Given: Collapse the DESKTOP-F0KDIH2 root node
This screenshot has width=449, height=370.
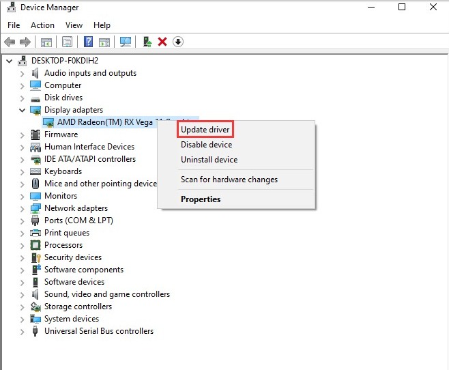Looking at the screenshot, I should pyautogui.click(x=9, y=61).
